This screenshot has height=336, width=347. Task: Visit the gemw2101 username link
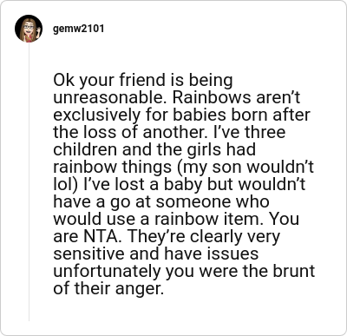coord(78,29)
